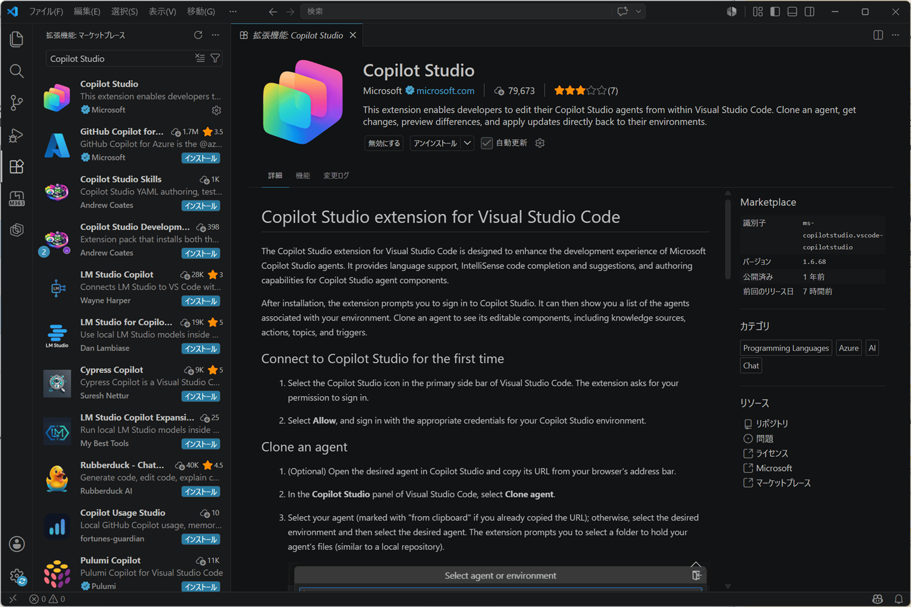Open the settings gear beside 自動更新
The height and width of the screenshot is (607, 911).
(x=540, y=143)
